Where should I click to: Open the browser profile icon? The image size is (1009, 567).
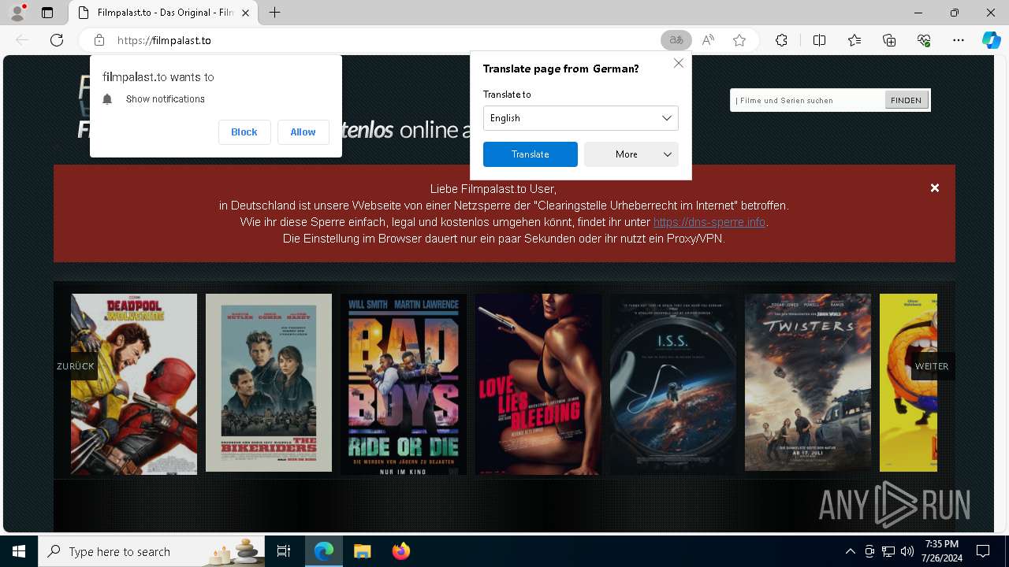17,13
